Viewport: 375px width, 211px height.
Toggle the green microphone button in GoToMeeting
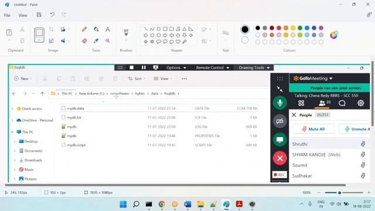point(279,103)
